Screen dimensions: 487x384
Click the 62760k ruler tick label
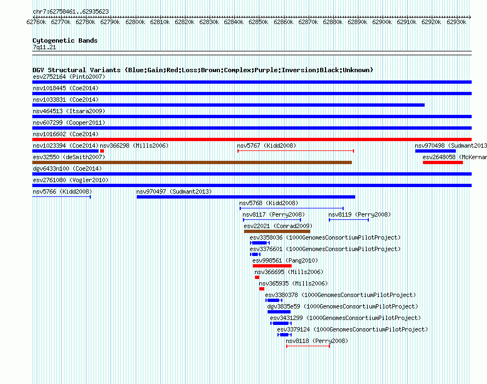coord(36,22)
